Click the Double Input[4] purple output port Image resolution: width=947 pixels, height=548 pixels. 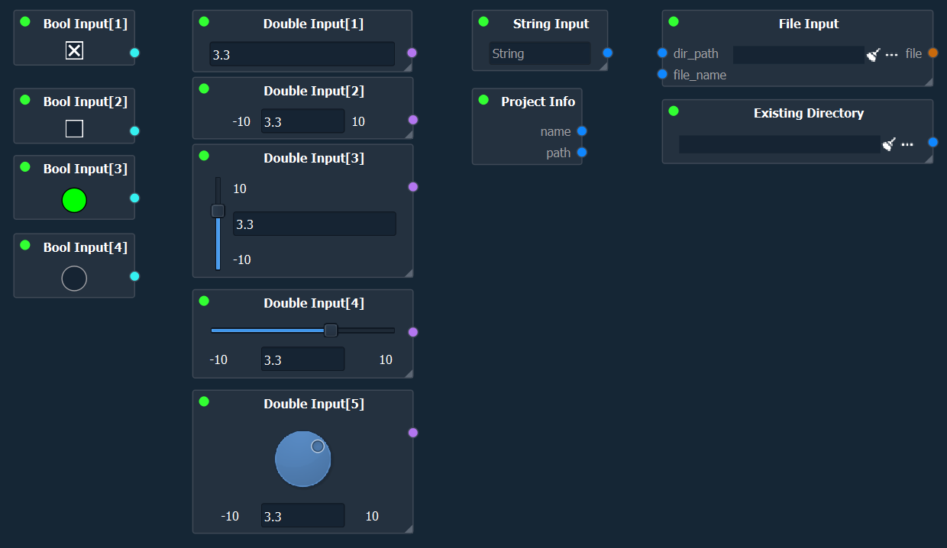click(412, 332)
